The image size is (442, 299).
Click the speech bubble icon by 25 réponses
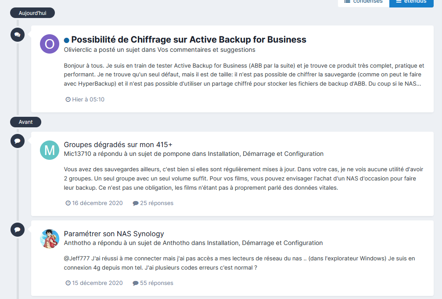tap(136, 203)
